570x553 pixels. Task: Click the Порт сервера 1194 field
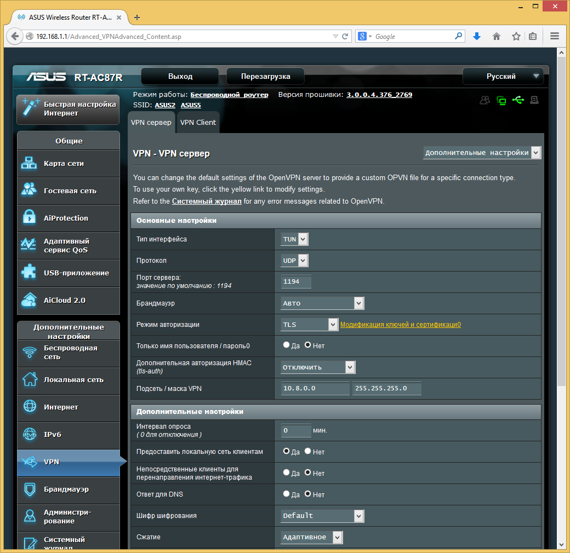point(296,282)
